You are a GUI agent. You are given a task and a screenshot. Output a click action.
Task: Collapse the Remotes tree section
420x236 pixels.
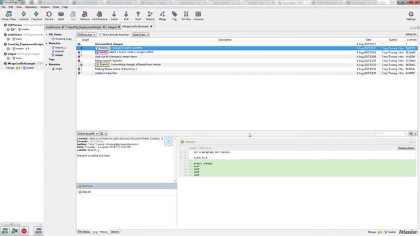point(47,64)
